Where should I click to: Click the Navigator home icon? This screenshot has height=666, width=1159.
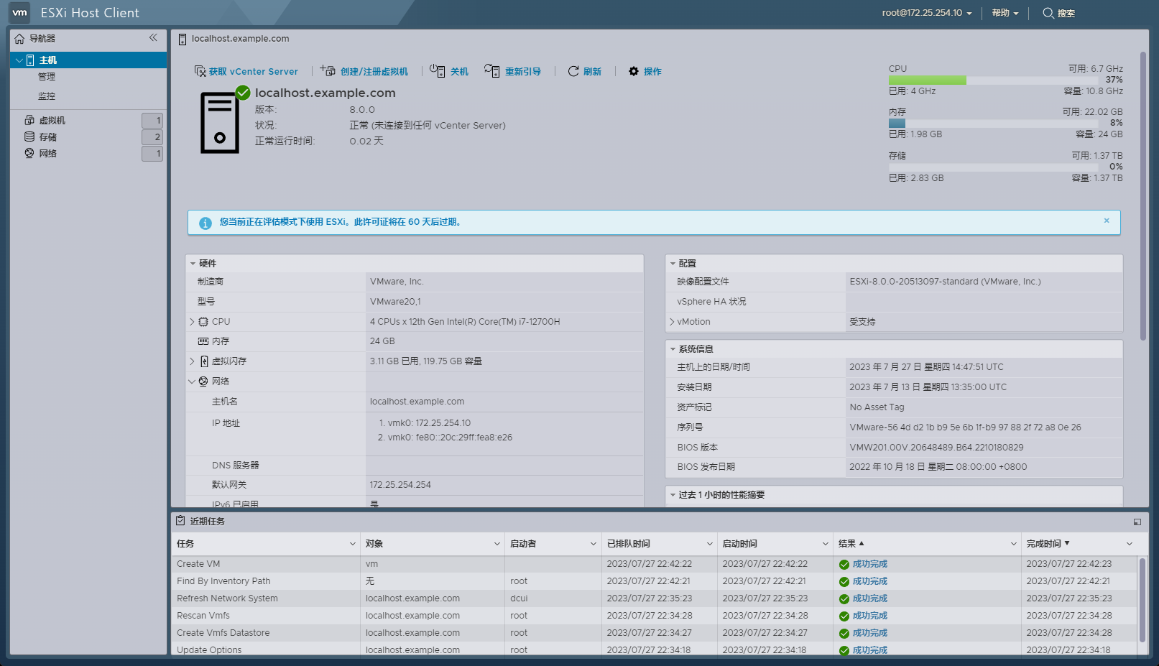click(x=19, y=39)
